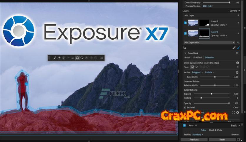The height and width of the screenshot is (142, 246).
Task: Adjust the Matting slider
Action: [x=212, y=98]
